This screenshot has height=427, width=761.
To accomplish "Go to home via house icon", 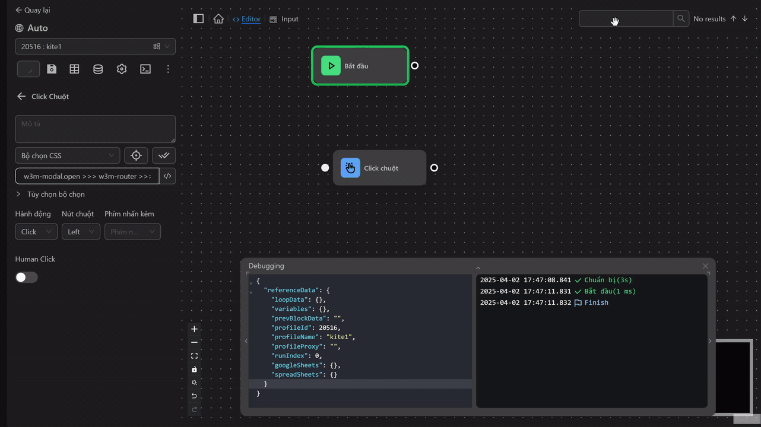I will [218, 19].
